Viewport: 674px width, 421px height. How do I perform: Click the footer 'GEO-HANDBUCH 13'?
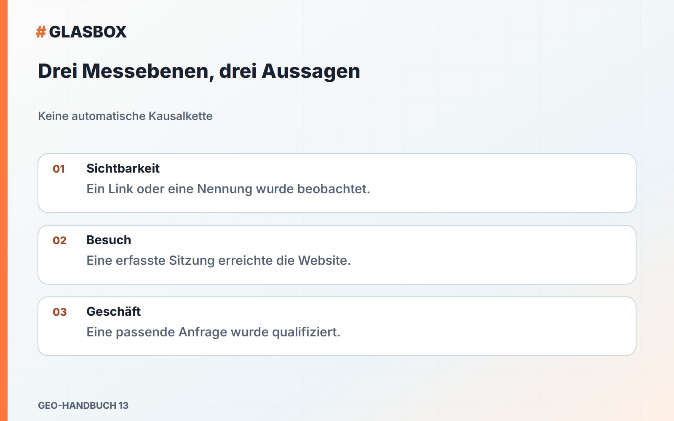tap(83, 405)
